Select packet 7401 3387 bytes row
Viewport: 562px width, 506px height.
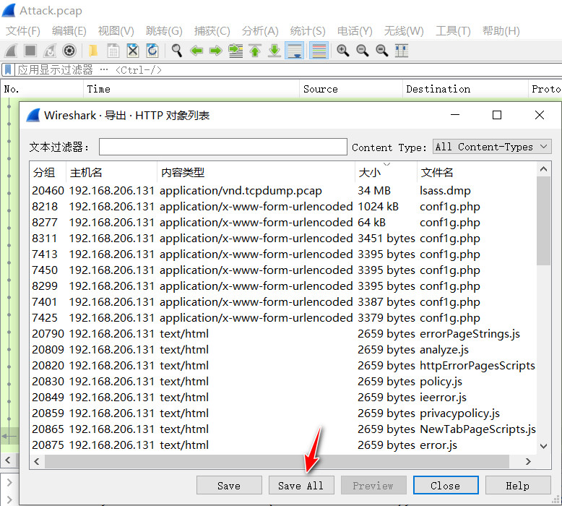click(x=283, y=302)
